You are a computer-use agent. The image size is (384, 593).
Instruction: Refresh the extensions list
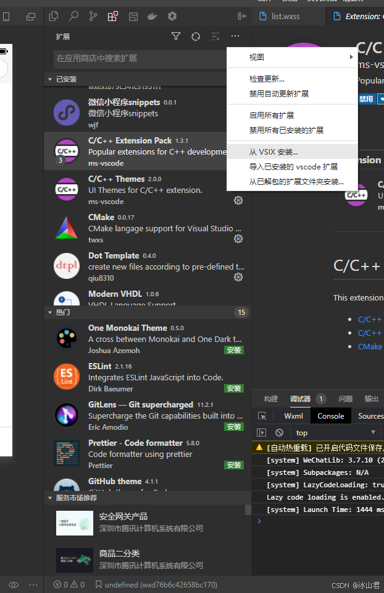point(196,36)
